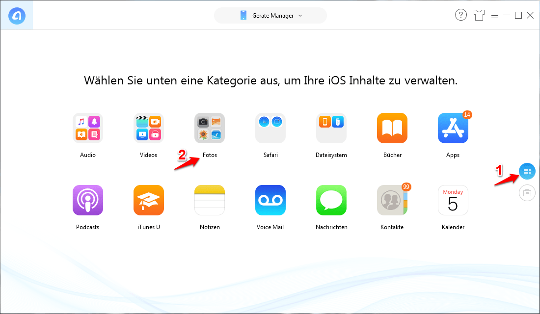Select the Podcasts icon
The width and height of the screenshot is (540, 314).
[87, 200]
